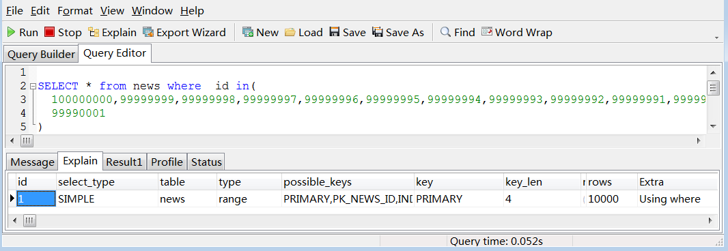Select the Explain result tab
Screen dimensions: 728x251
point(81,161)
